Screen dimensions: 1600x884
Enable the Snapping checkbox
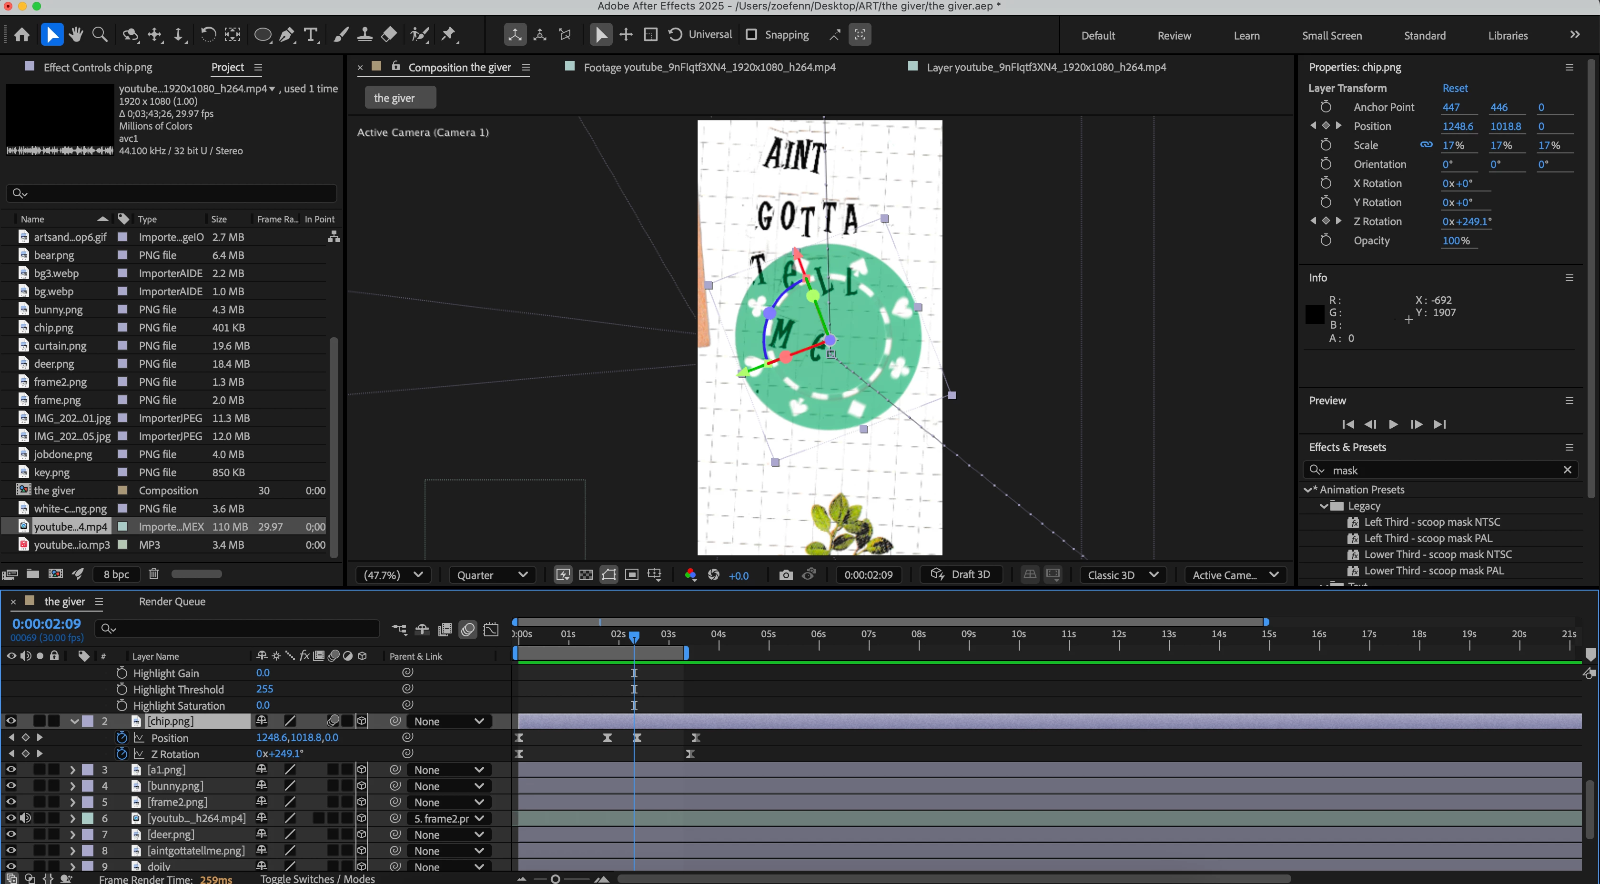point(751,35)
